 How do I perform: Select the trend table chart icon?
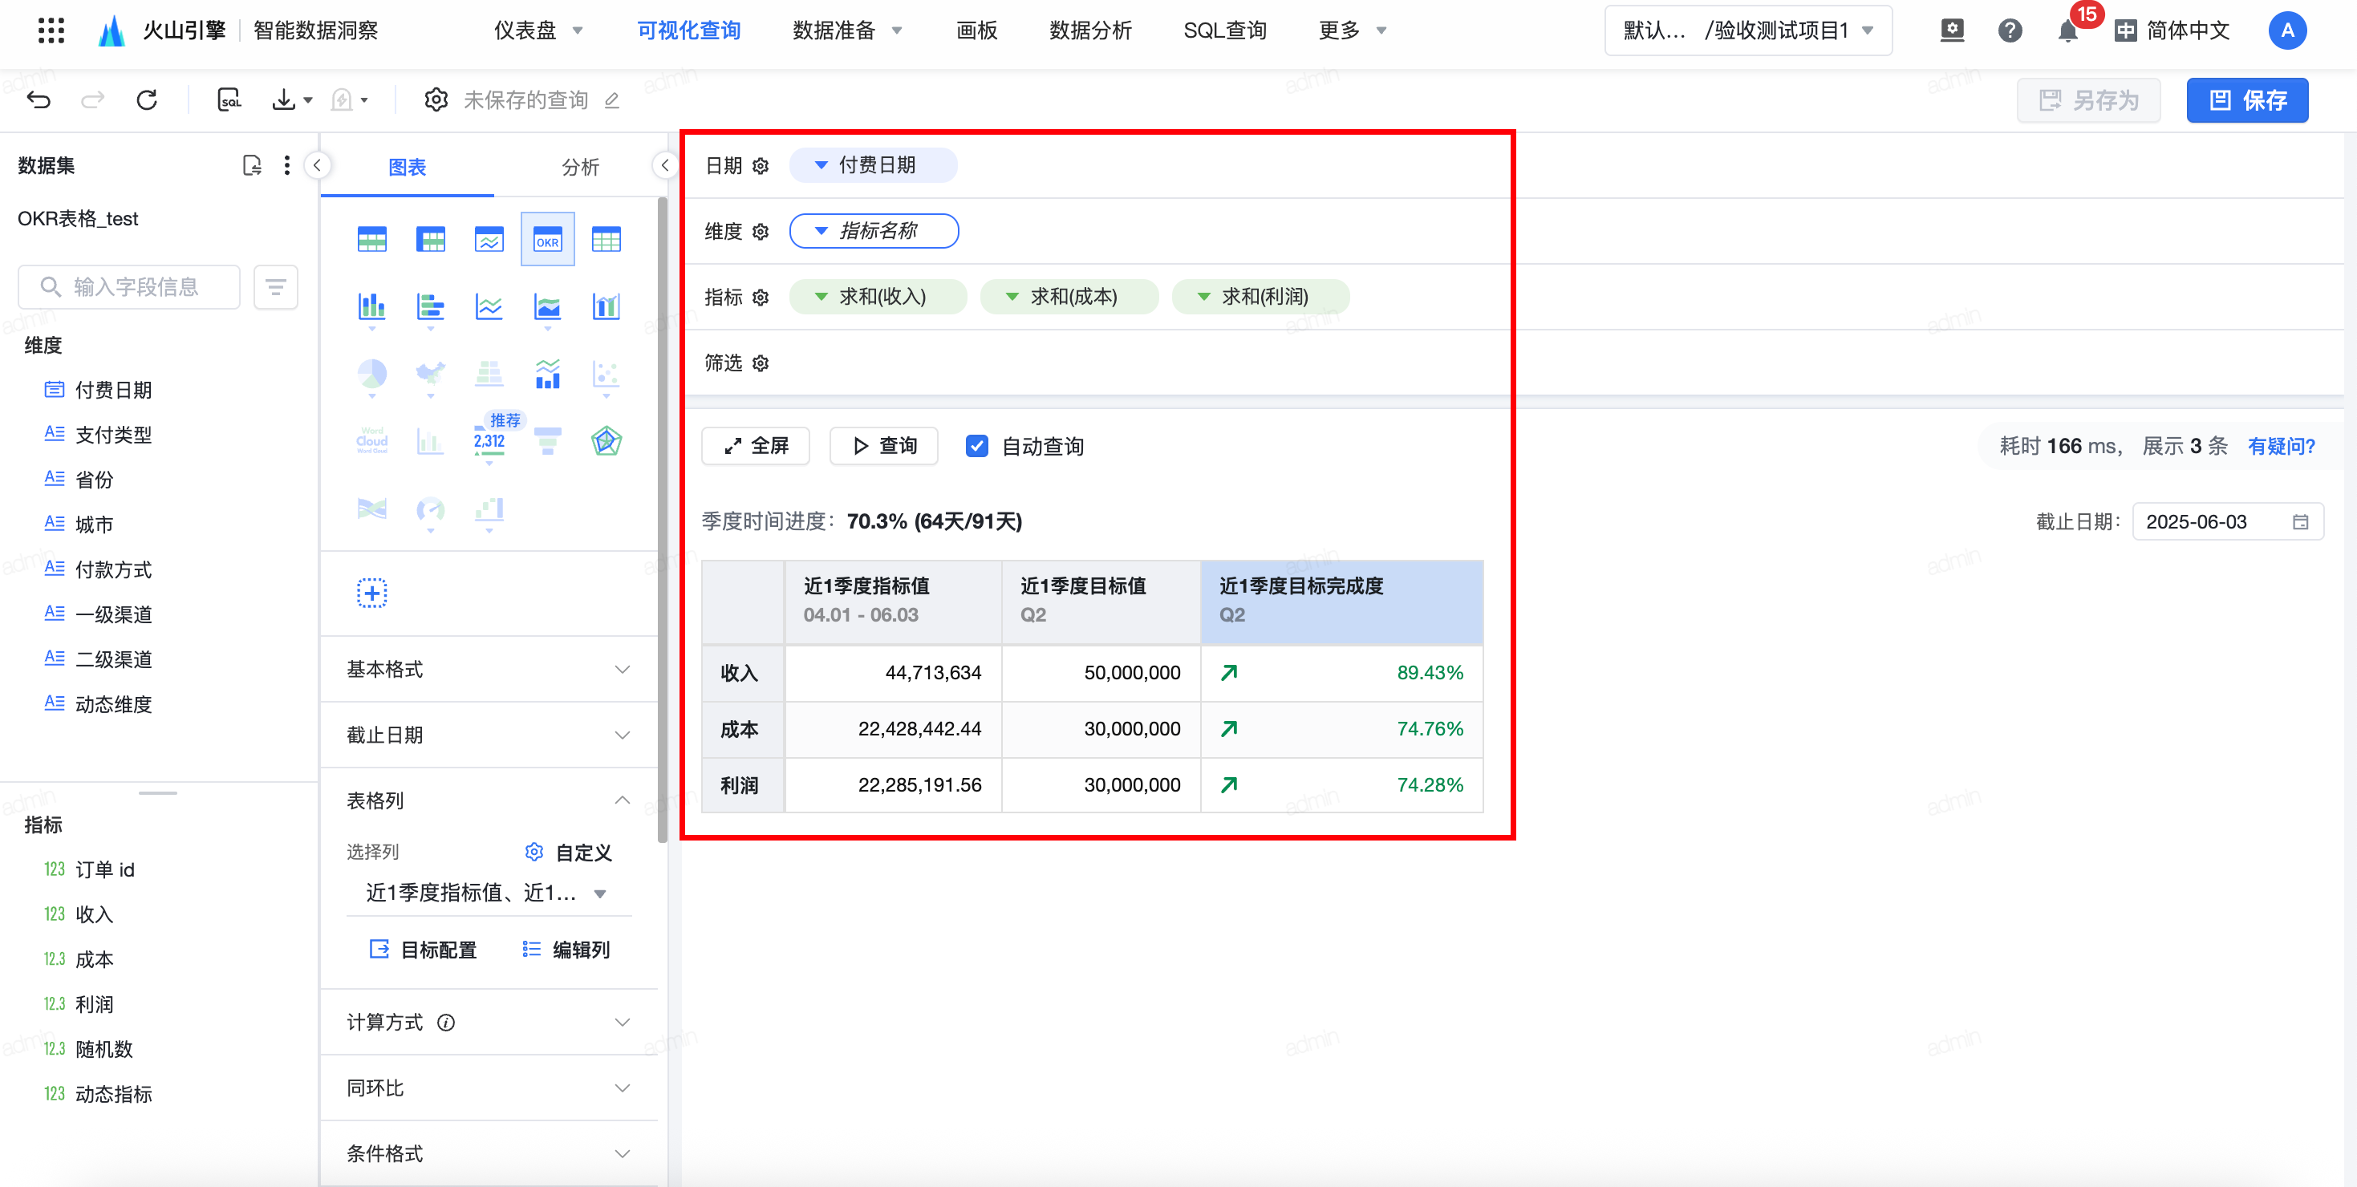pyautogui.click(x=489, y=240)
